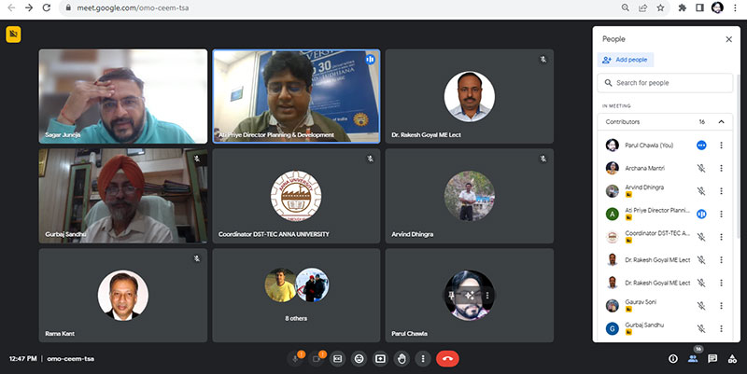
Task: Mute Arvind Dhingra in the People list
Action: tap(700, 191)
